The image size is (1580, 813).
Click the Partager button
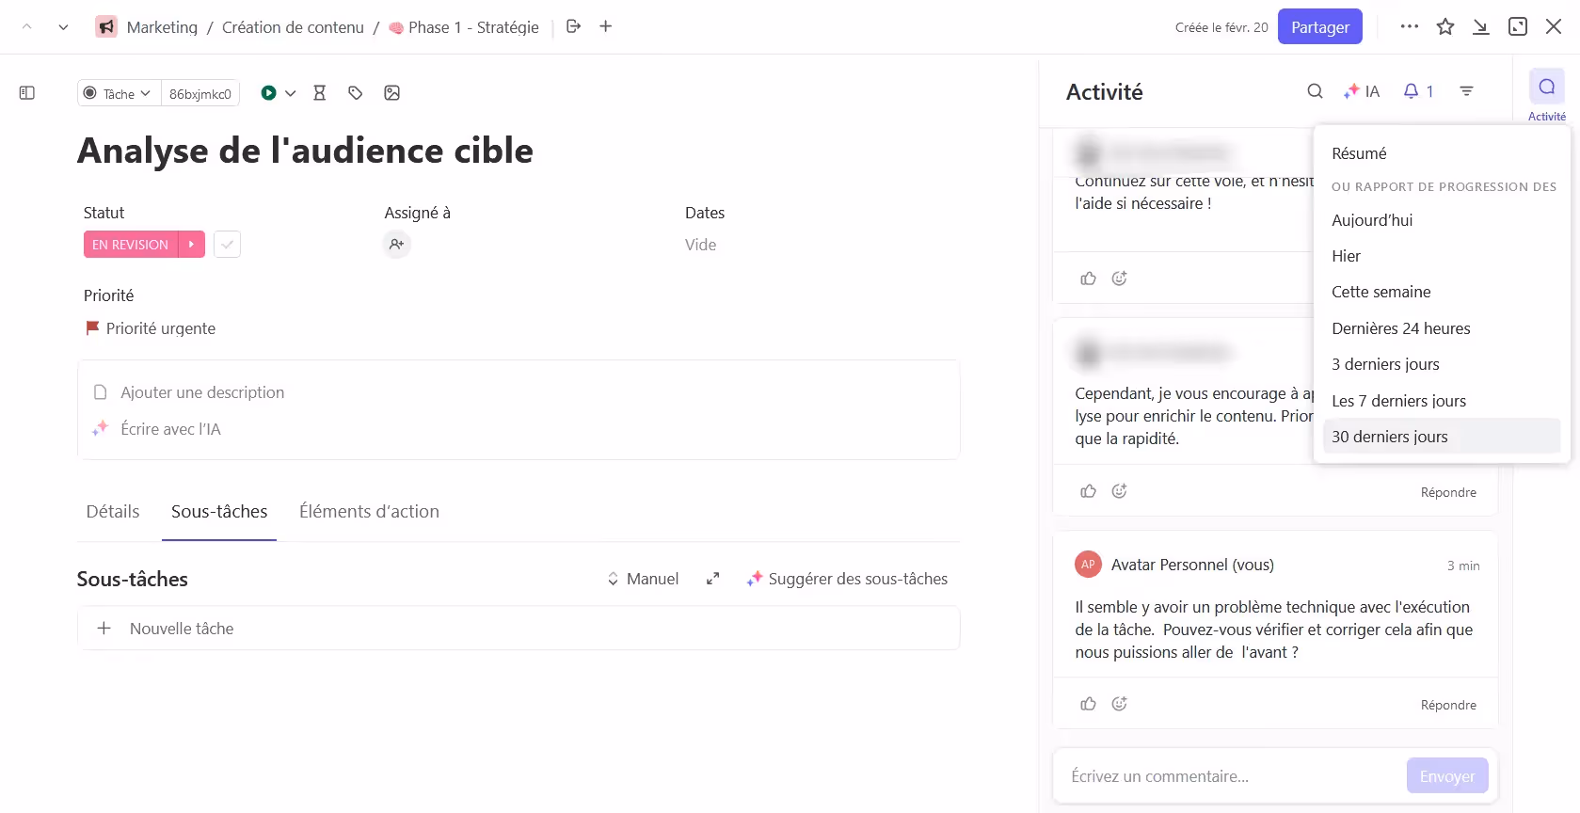click(1319, 27)
